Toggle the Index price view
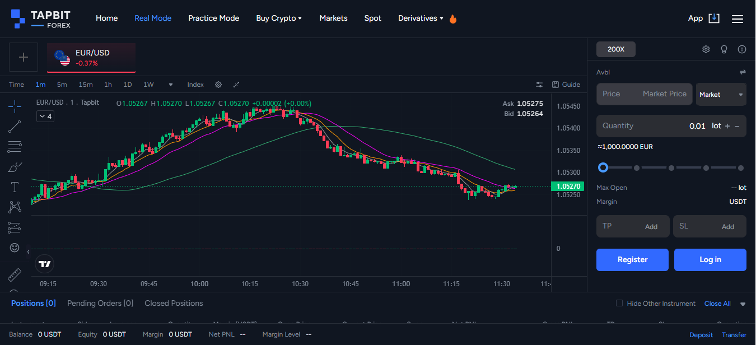This screenshot has height=345, width=756. click(195, 85)
